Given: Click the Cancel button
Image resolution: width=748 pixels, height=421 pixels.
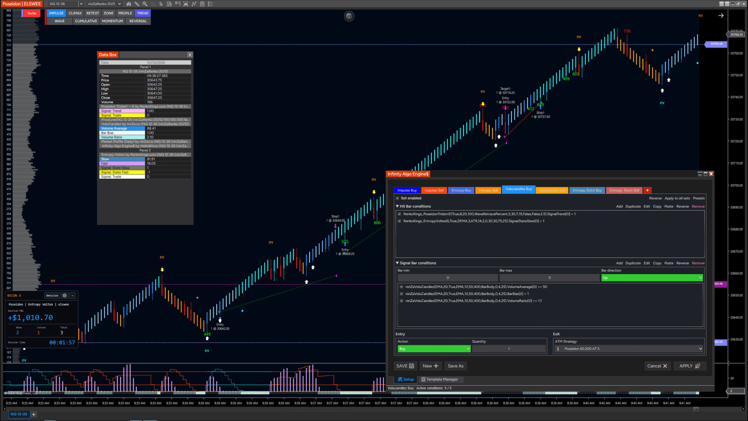Looking at the screenshot, I should (657, 366).
